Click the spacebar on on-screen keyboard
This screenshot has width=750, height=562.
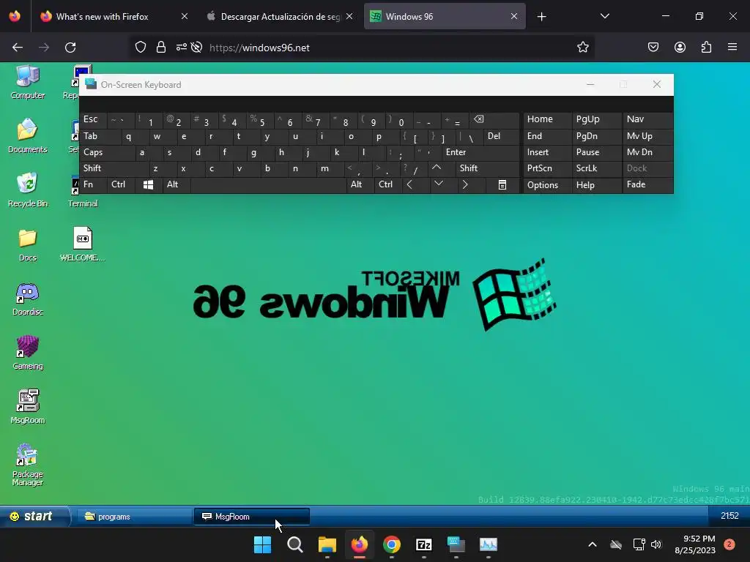tap(268, 184)
